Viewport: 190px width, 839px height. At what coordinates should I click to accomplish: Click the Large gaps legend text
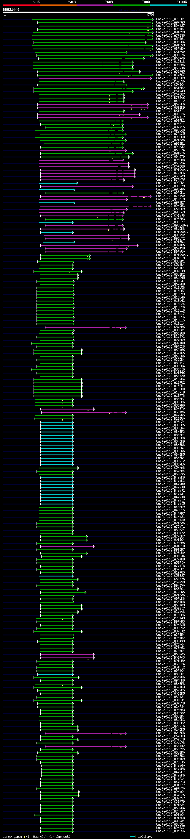[x=37, y=836]
